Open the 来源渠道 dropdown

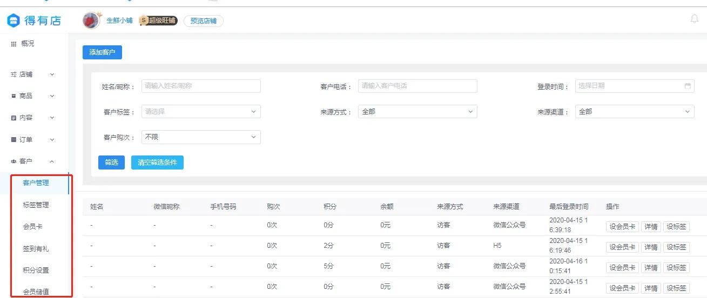[635, 112]
